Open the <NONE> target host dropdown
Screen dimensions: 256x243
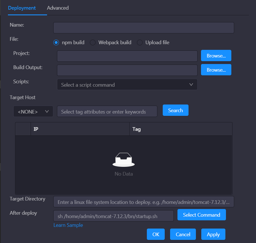[33, 112]
